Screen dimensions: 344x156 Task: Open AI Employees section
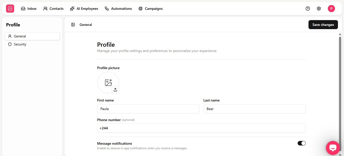[84, 9]
